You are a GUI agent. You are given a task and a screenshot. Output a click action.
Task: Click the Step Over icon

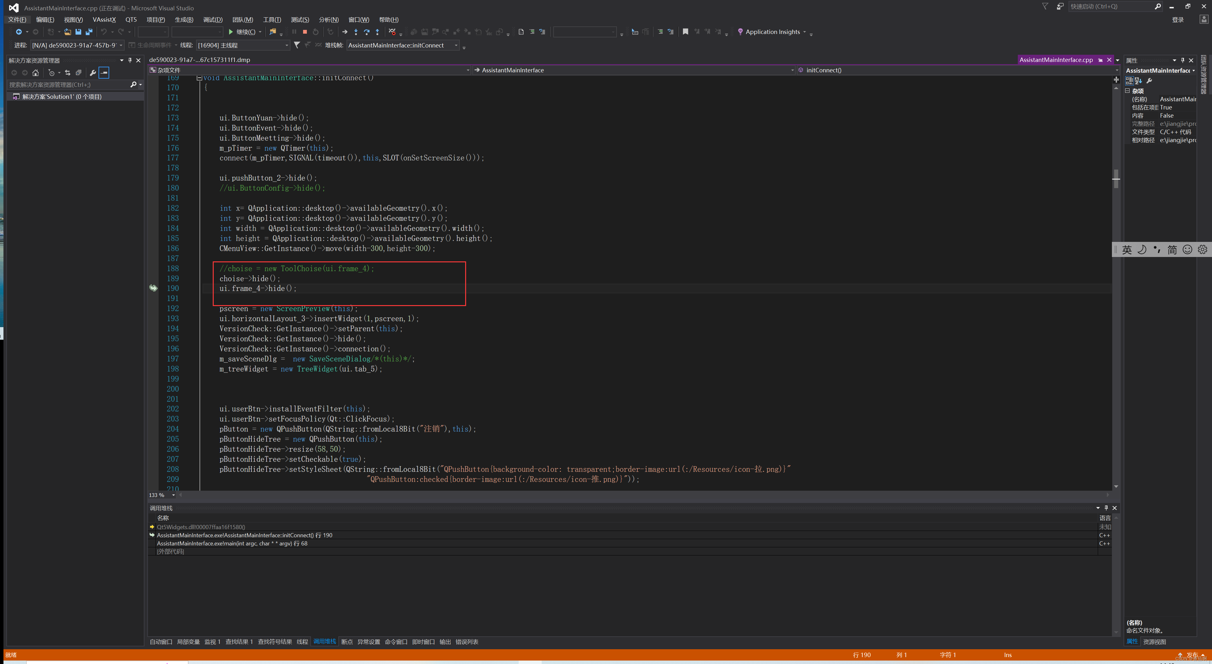tap(367, 32)
